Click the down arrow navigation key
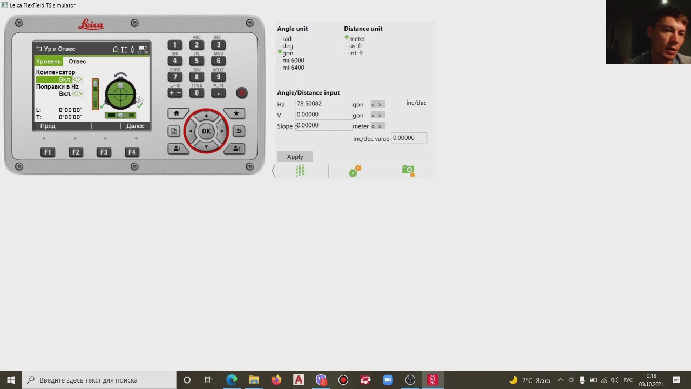This screenshot has height=389, width=691. (206, 146)
